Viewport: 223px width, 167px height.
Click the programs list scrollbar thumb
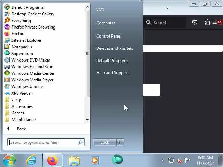pos(87,53)
